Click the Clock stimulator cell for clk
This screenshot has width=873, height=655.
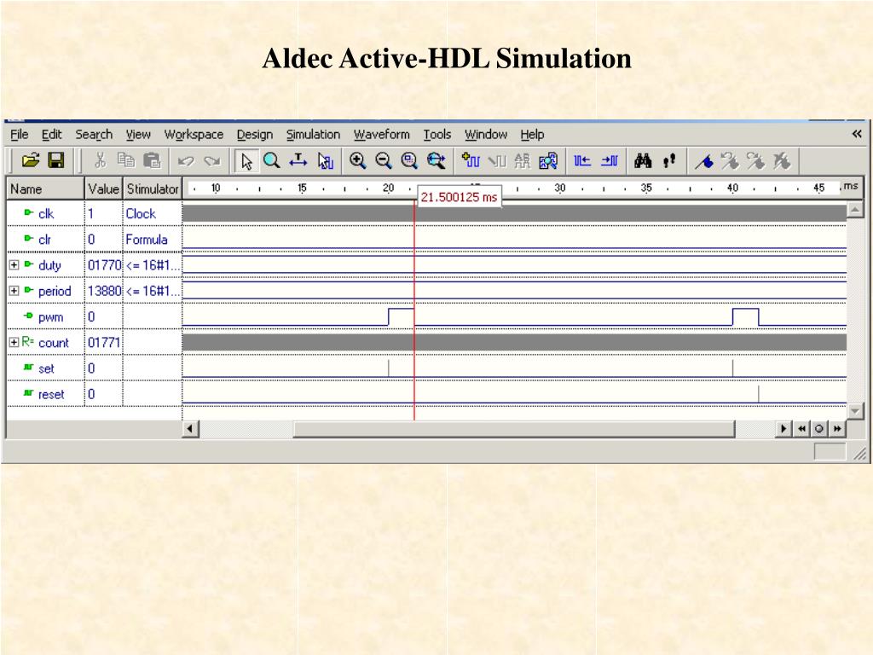pos(152,213)
